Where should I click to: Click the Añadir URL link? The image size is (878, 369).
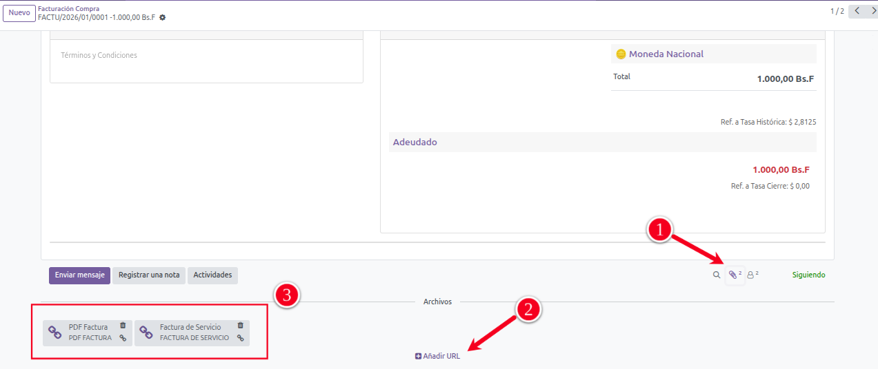pyautogui.click(x=437, y=356)
